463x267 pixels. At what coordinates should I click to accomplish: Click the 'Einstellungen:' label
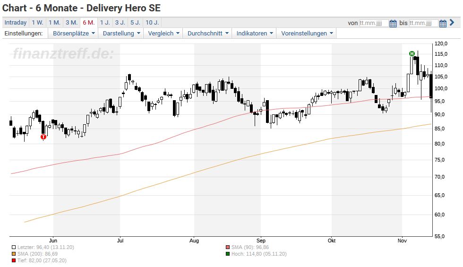pyautogui.click(x=23, y=34)
